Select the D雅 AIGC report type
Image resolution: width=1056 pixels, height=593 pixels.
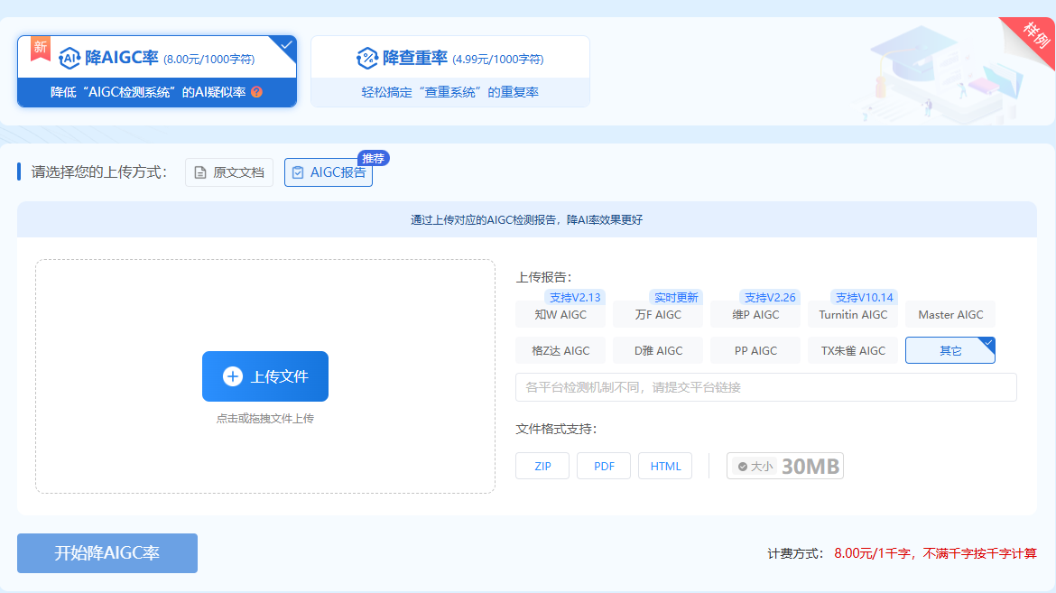click(658, 350)
